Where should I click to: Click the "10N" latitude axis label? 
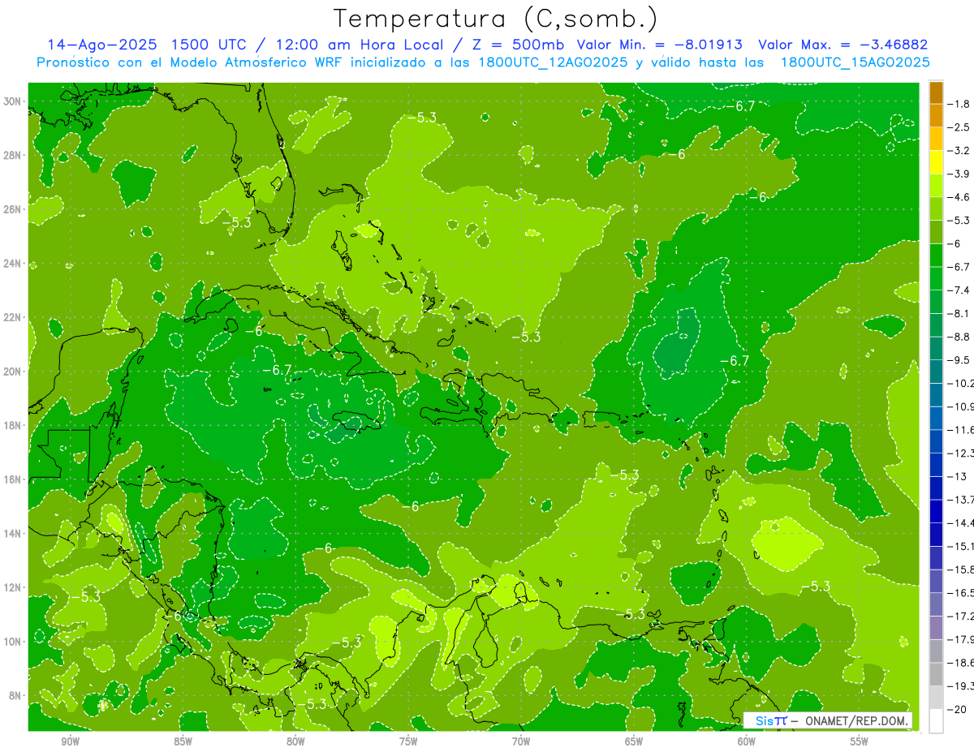(14, 641)
